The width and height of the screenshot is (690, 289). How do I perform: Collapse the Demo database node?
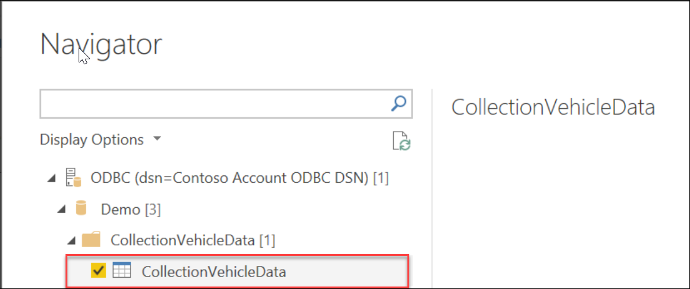pyautogui.click(x=61, y=210)
